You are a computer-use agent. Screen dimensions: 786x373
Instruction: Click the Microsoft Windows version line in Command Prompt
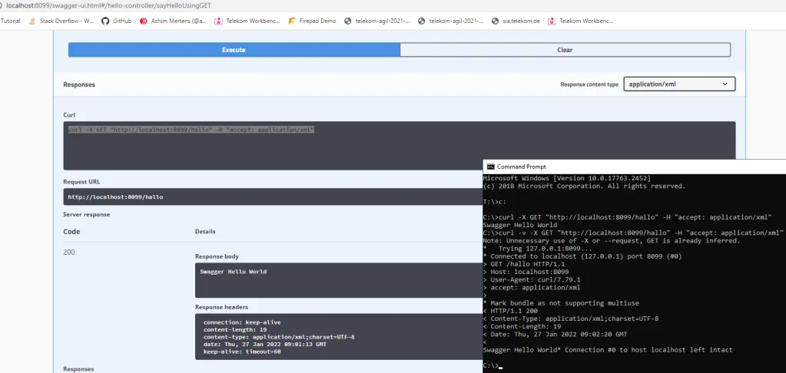pos(567,178)
